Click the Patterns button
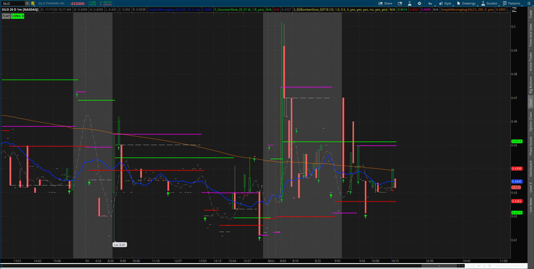534x269 pixels. tap(512, 3)
